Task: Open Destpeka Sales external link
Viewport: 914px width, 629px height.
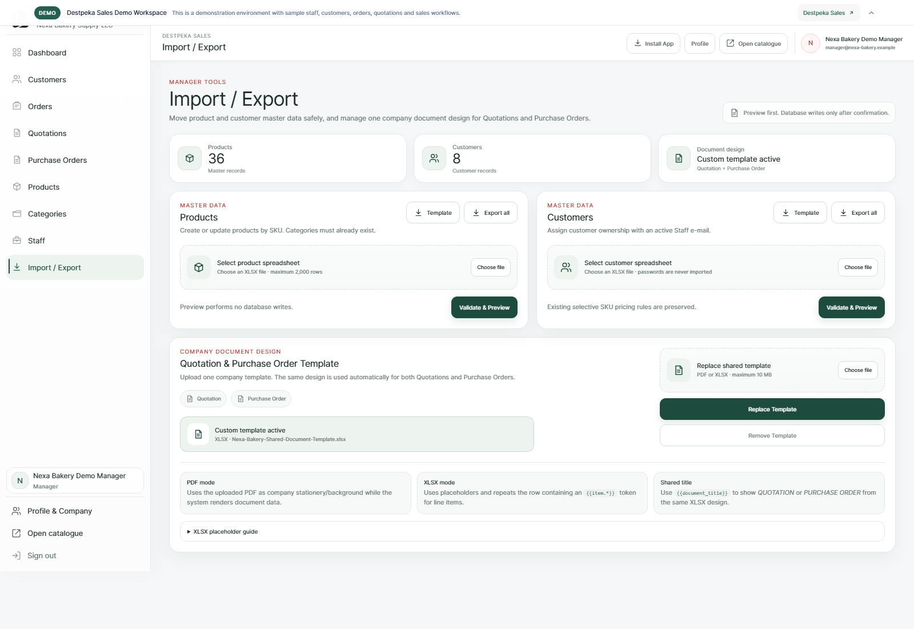Action: pos(829,13)
